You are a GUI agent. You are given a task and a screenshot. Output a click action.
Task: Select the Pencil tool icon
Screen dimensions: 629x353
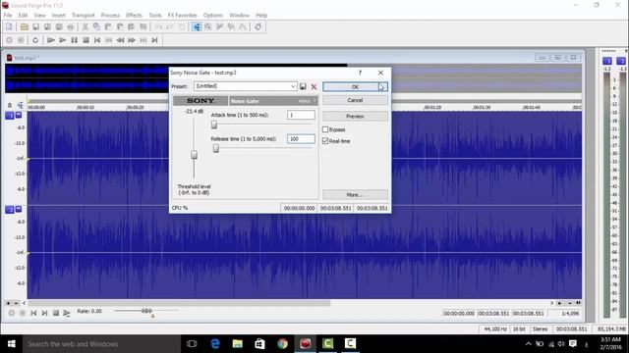point(219,26)
